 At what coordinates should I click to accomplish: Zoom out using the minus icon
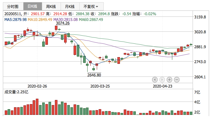pyautogui.click(x=177, y=80)
